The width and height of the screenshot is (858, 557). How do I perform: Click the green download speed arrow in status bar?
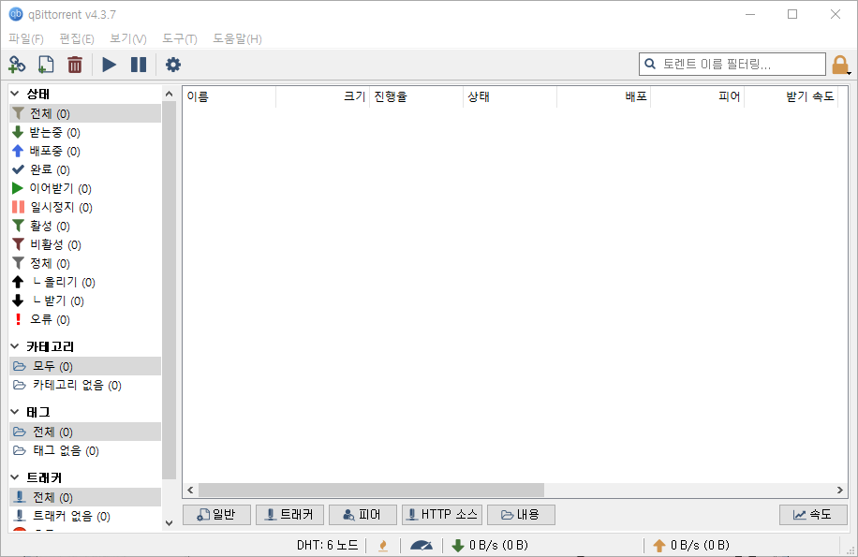point(457,545)
